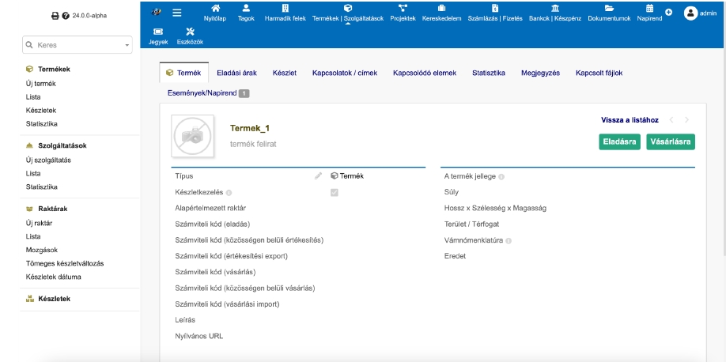Go to Nyitólap home icon
This screenshot has height=362, width=726.
click(216, 9)
